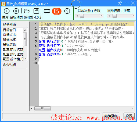Increase 回放速度 with right arrow

pyautogui.click(x=133, y=16)
